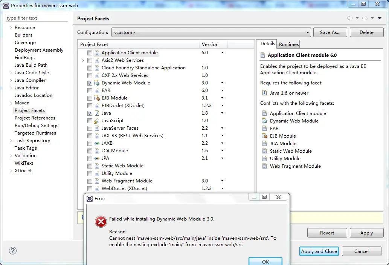
Task: Expand the Java Compiler tree item
Action: [x=11, y=80]
